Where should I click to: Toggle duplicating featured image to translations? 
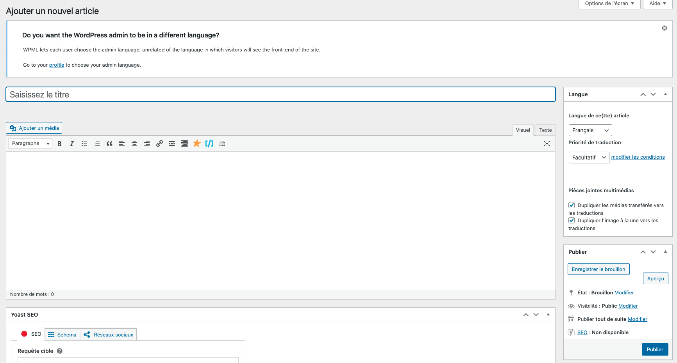[572, 220]
